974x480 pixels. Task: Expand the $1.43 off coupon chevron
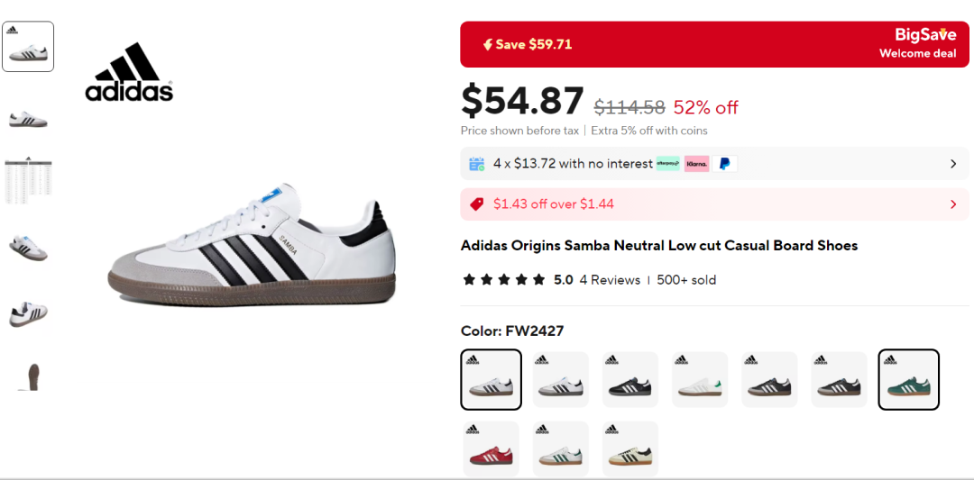coord(953,204)
